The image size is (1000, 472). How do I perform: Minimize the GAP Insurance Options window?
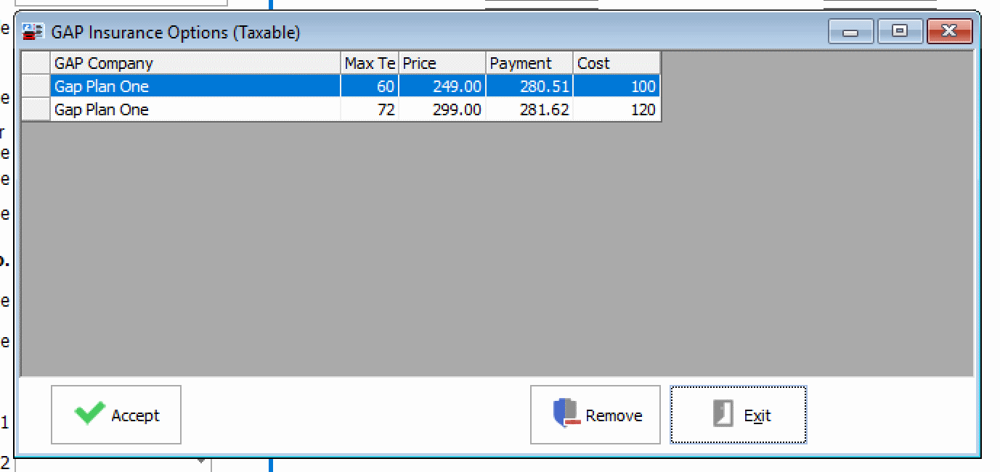[x=850, y=32]
